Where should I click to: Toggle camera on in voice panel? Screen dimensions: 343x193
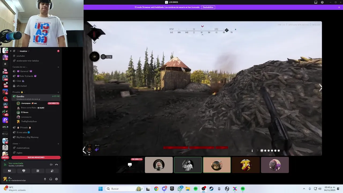tap(9, 171)
